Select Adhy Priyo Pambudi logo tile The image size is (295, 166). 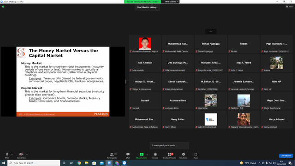[x=211, y=119]
